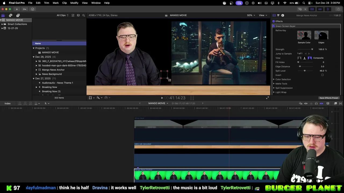Collapse the Dec 28, 2025 group
This screenshot has height=193, width=344.
[x=34, y=57]
